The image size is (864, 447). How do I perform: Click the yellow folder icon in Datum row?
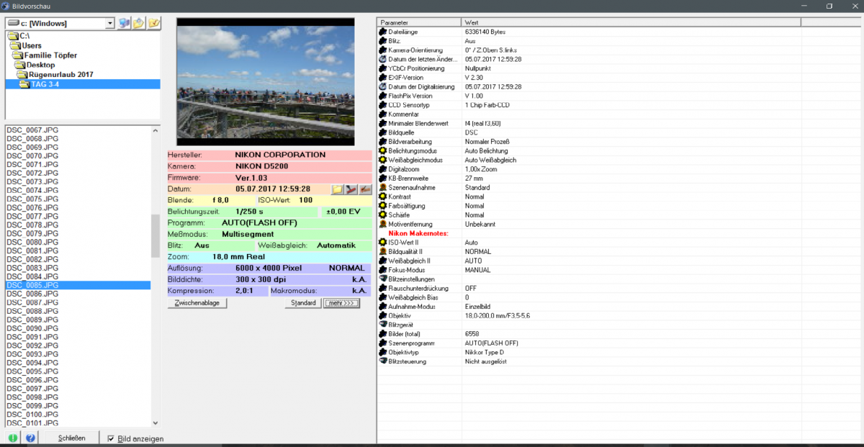coord(337,189)
